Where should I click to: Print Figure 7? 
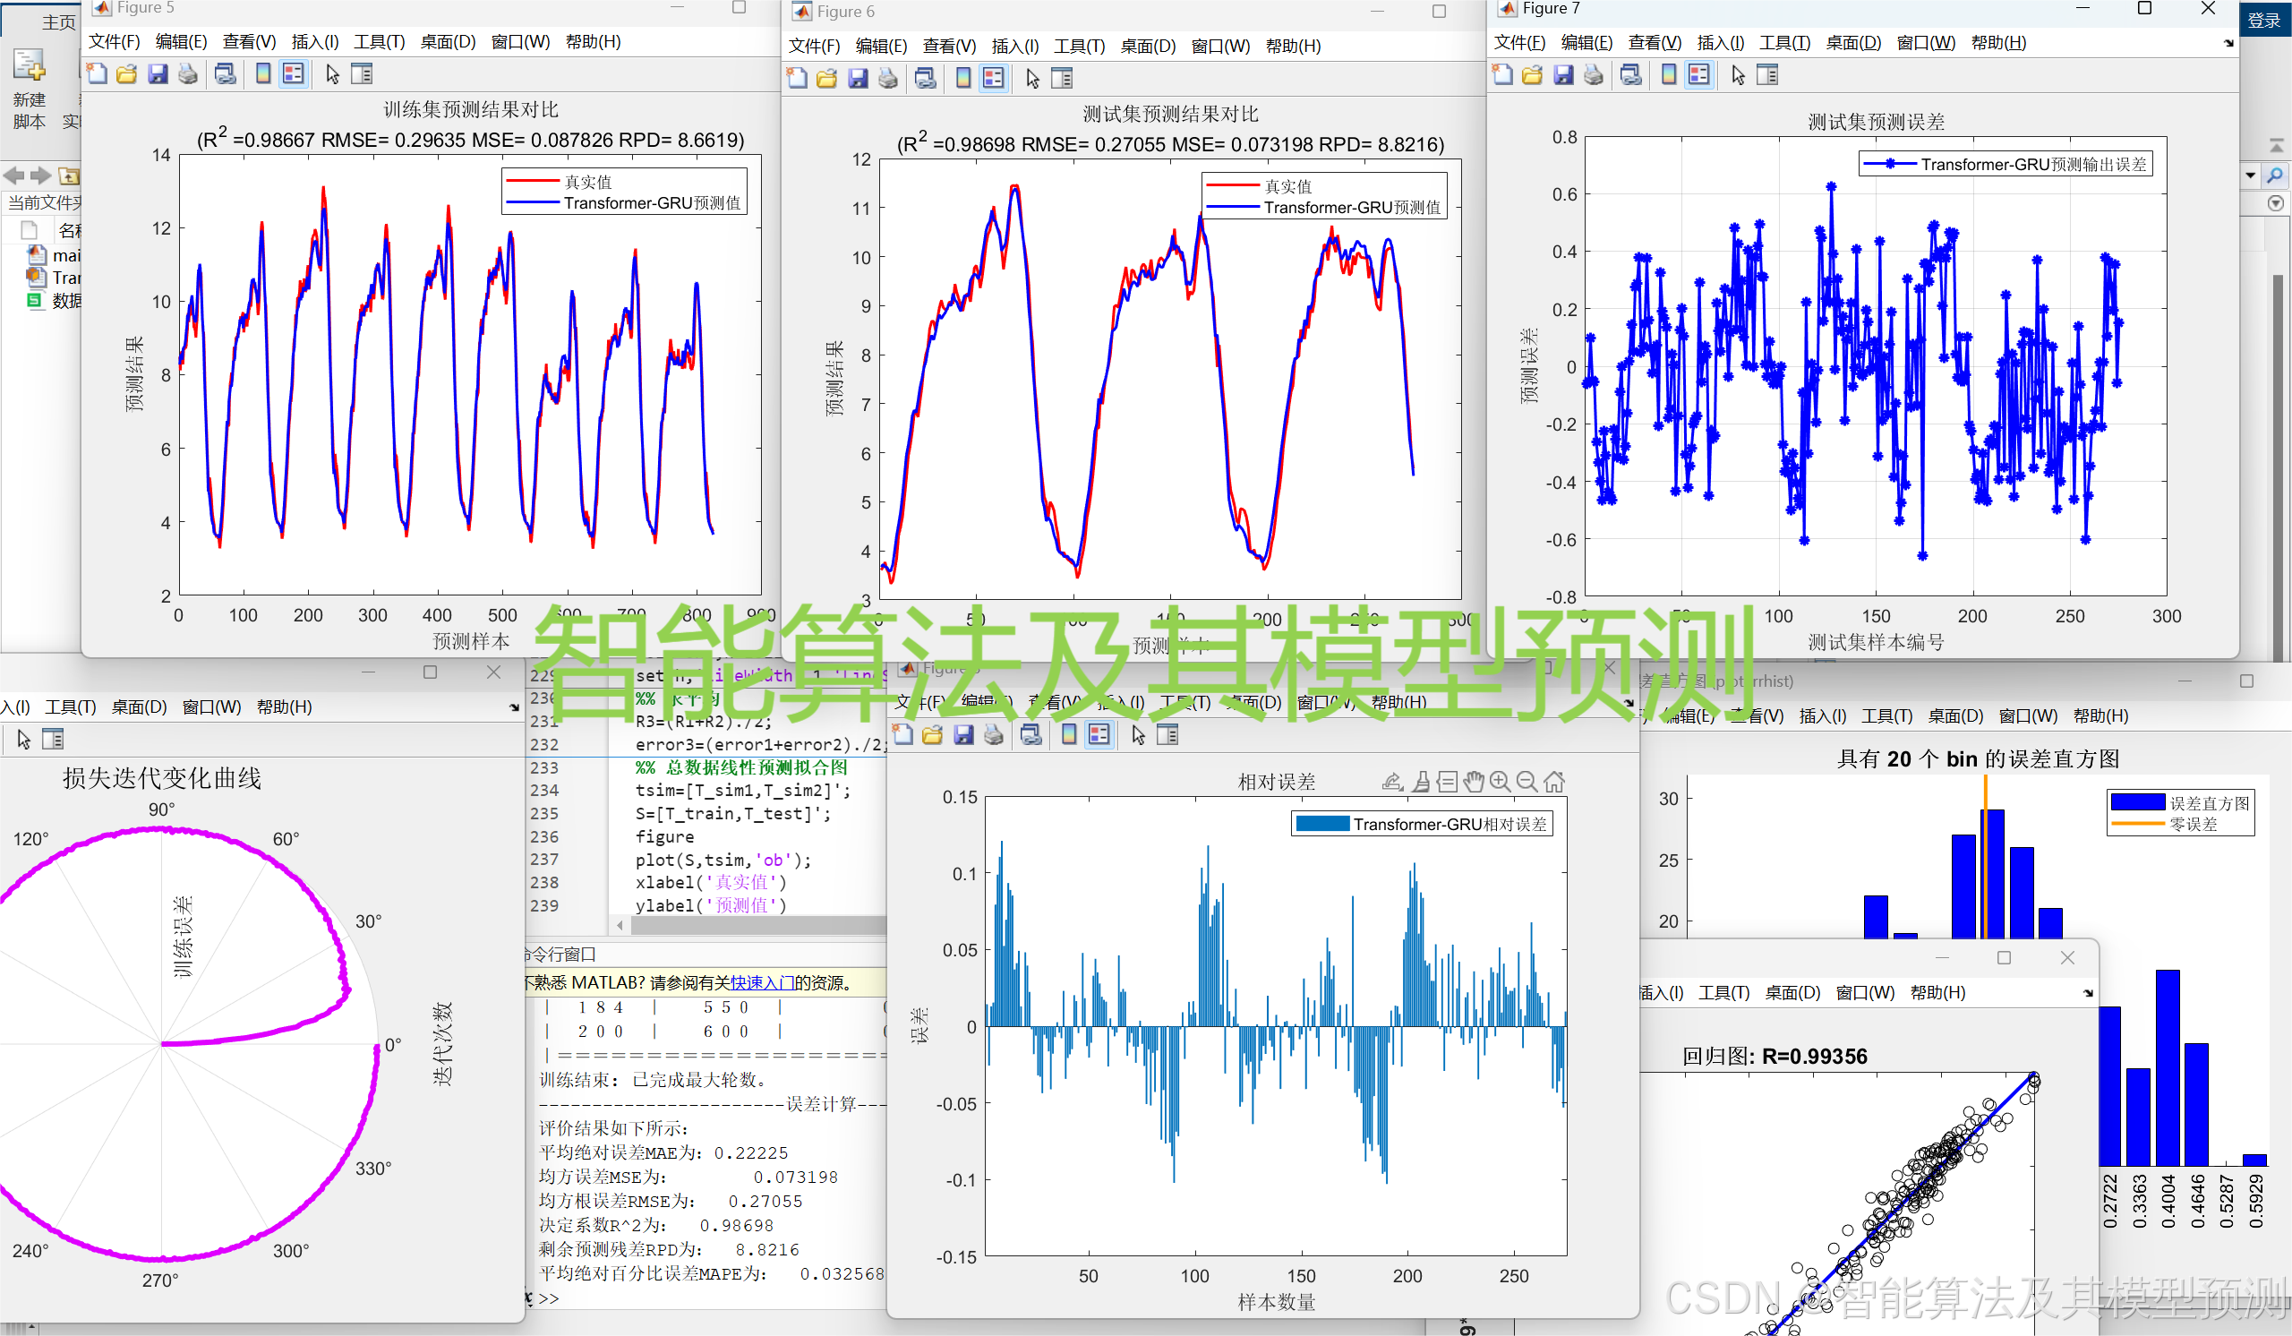(1595, 74)
